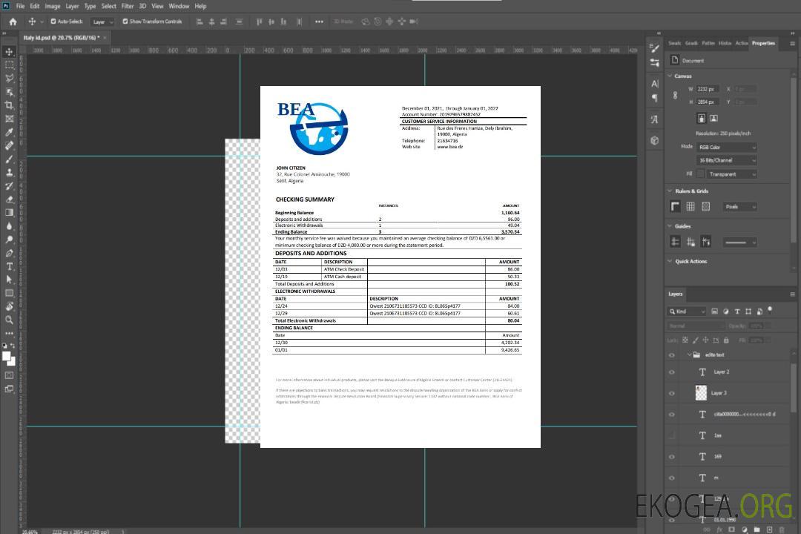Switch to the Swatches panel tab

click(673, 43)
